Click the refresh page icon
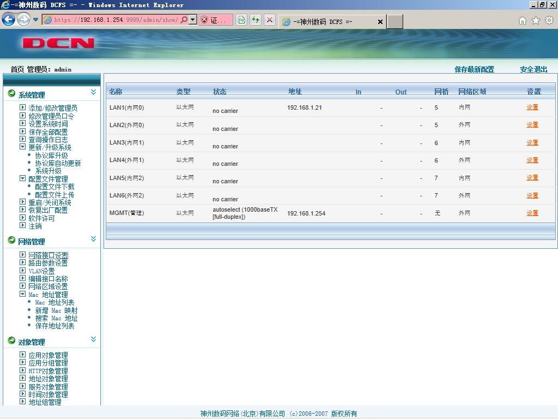 256,20
